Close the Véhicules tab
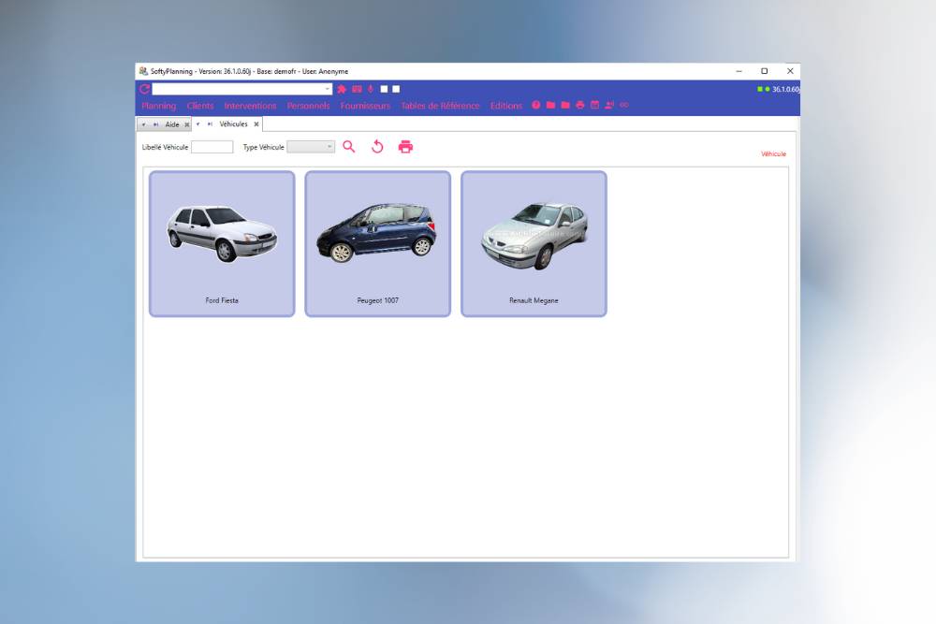 point(256,124)
